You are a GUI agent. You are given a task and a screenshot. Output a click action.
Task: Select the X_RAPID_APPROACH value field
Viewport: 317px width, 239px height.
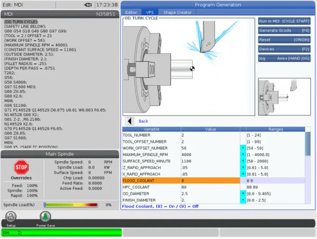(210, 174)
